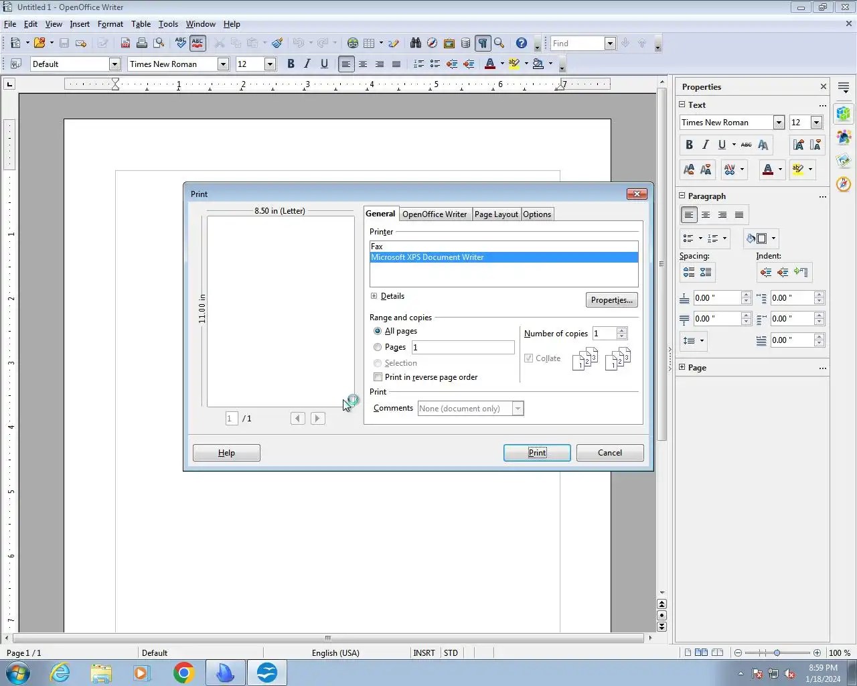857x686 pixels.
Task: Click sidebar Increase Paragraph Spacing icon
Action: (x=689, y=272)
